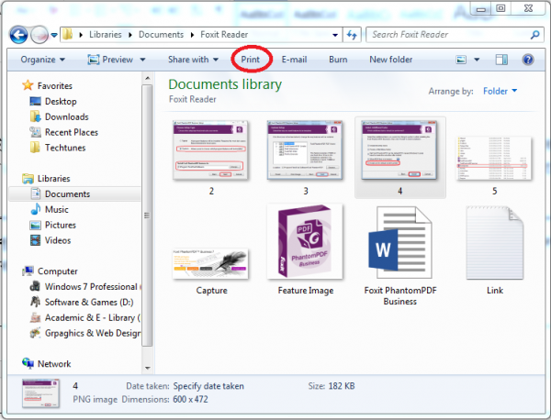Screen dimensions: 551x420
Task: Click the Dimensions value 600 x 472
Action: point(190,399)
